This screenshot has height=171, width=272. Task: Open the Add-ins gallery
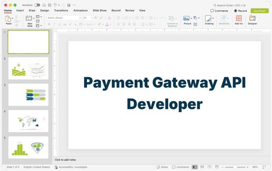tap(239, 20)
